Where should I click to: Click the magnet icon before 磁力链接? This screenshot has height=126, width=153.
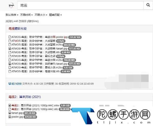click(10, 84)
